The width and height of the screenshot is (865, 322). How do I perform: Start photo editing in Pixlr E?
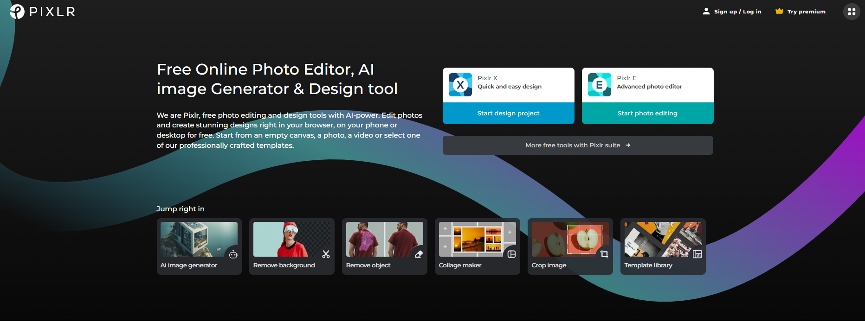tap(648, 114)
